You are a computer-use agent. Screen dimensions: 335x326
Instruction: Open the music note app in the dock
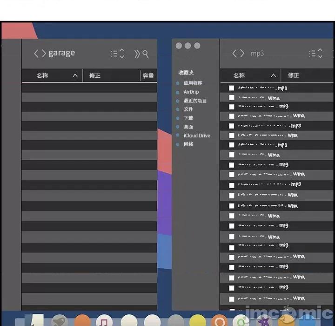pyautogui.click(x=104, y=320)
